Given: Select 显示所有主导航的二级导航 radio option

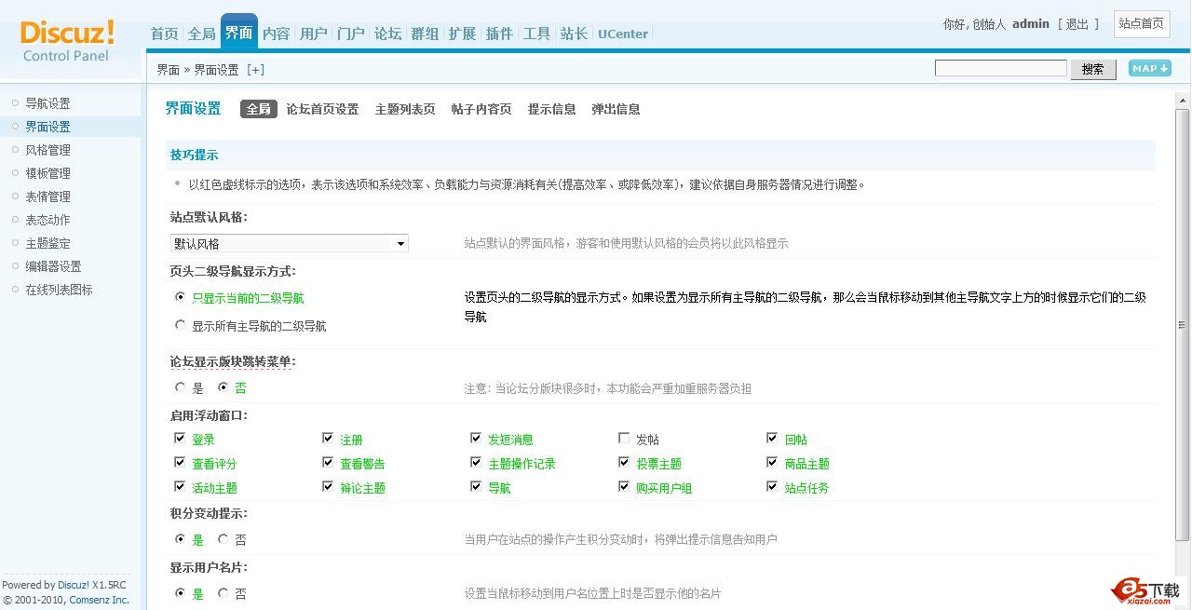Looking at the screenshot, I should pyautogui.click(x=181, y=325).
